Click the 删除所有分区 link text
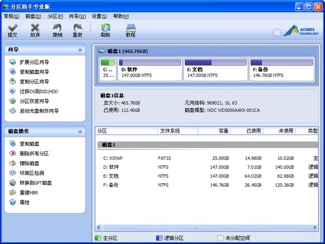Image resolution: width=325 pixels, height=244 pixels. (35, 153)
